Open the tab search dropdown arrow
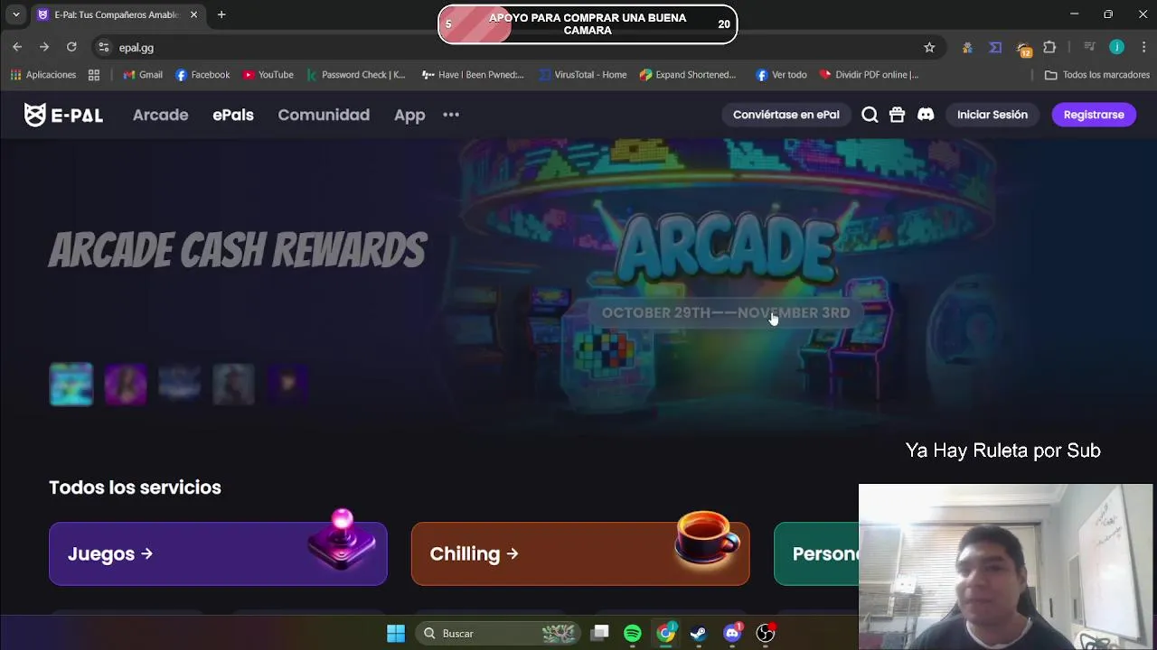1157x650 pixels. tap(15, 14)
